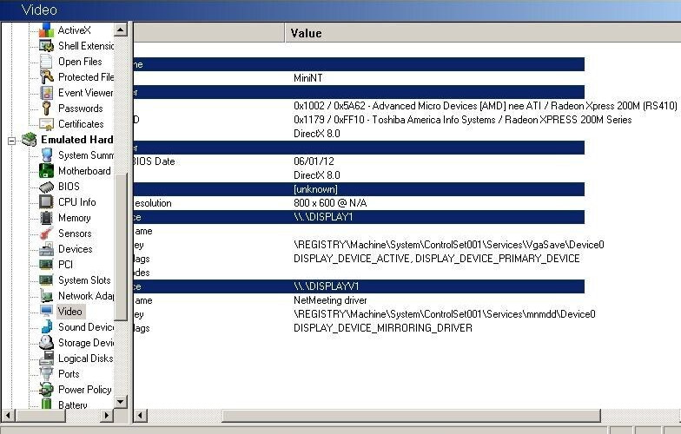Screen dimensions: 681x434
Task: Click the Open Files document icon
Action: click(x=47, y=61)
